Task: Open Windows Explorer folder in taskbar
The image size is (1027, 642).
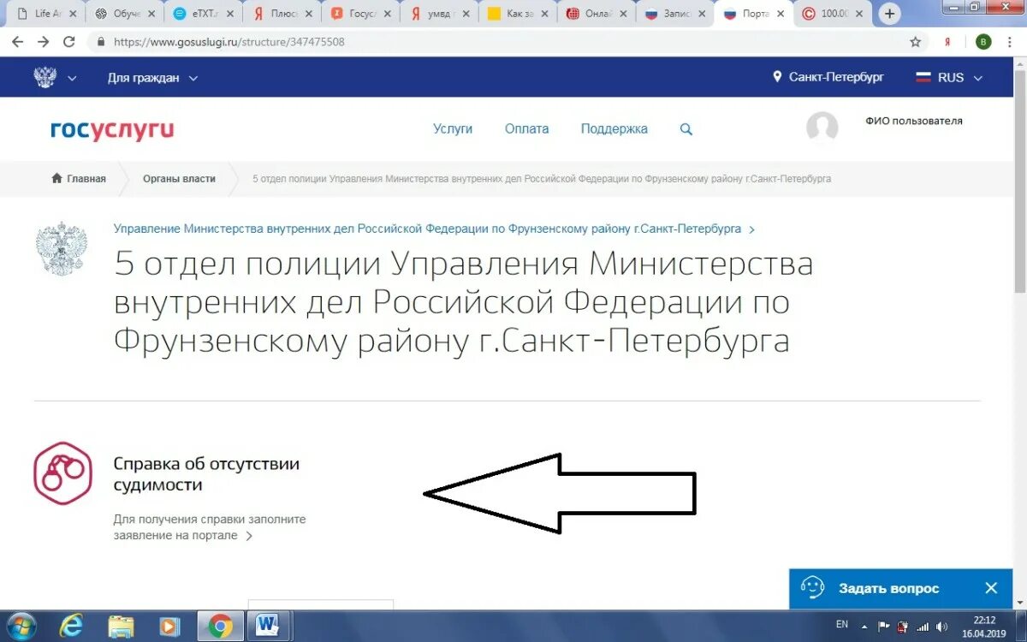Action: click(121, 627)
